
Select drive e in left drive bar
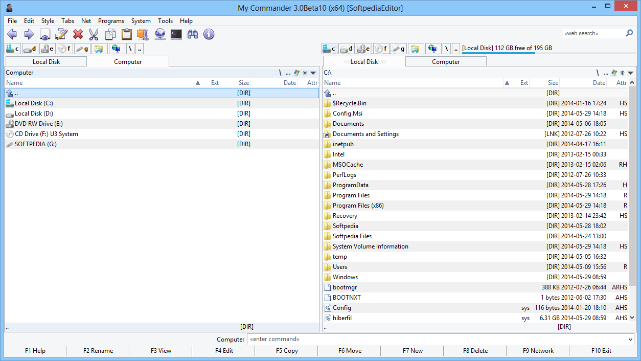[48, 49]
